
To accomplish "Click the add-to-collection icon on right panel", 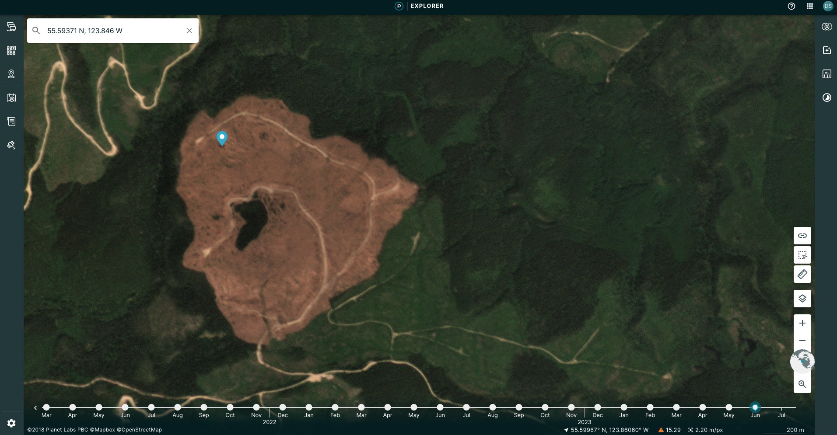I will click(826, 50).
